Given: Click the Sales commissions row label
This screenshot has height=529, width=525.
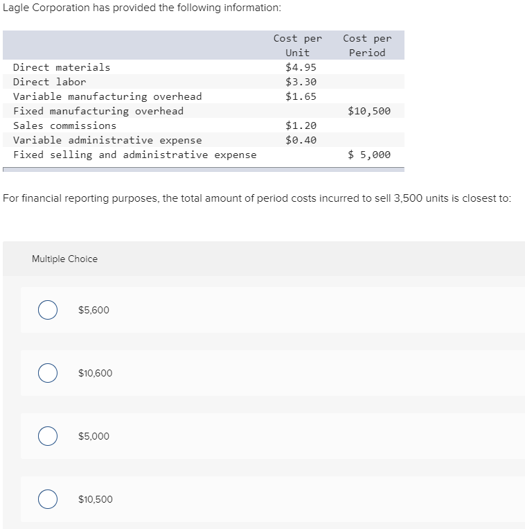Looking at the screenshot, I should coord(65,125).
